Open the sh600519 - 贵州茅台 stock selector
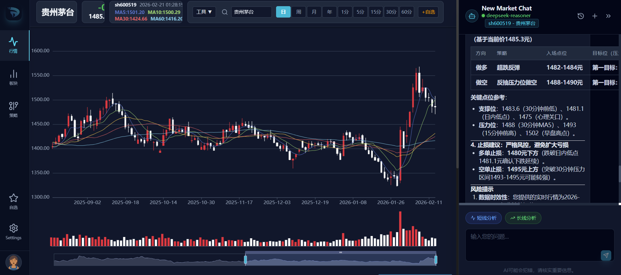The width and height of the screenshot is (621, 275). tap(512, 23)
